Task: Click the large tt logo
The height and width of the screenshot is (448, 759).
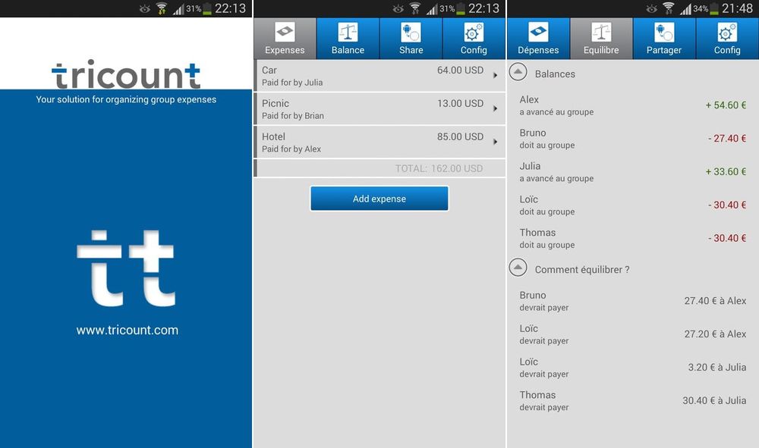Action: pyautogui.click(x=126, y=268)
